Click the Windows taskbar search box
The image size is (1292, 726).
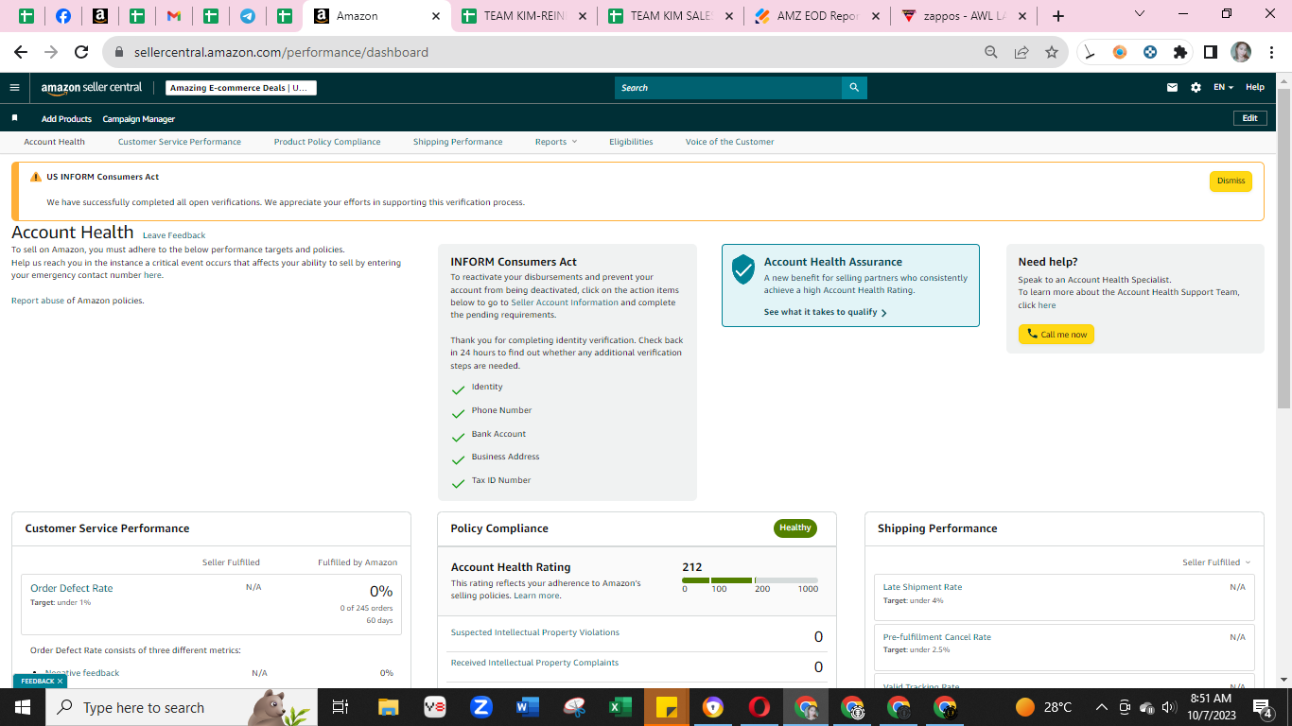coord(182,707)
